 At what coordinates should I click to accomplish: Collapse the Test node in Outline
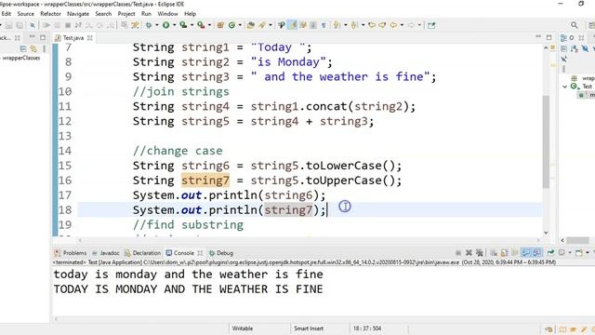click(564, 87)
